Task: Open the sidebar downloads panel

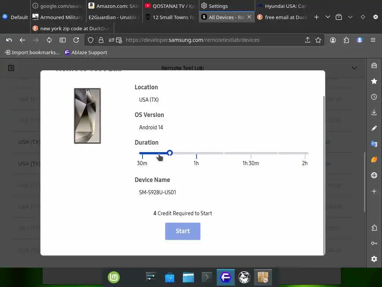Action: click(x=374, y=112)
